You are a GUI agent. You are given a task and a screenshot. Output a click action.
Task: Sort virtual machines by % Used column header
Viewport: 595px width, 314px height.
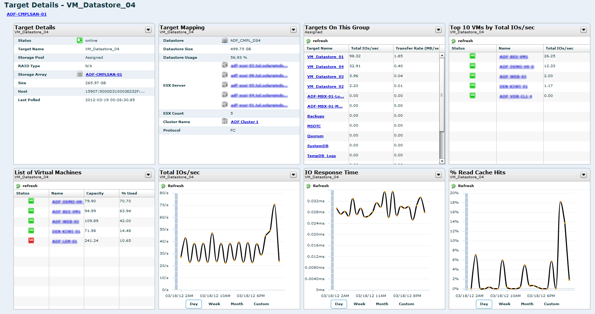(x=137, y=193)
